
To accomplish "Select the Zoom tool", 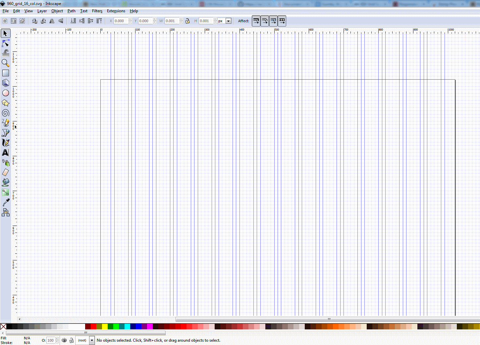I will coord(5,63).
